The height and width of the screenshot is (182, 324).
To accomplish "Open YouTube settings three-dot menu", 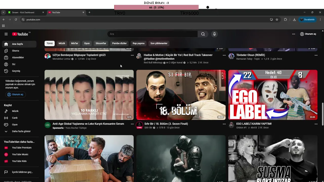I will (294, 34).
